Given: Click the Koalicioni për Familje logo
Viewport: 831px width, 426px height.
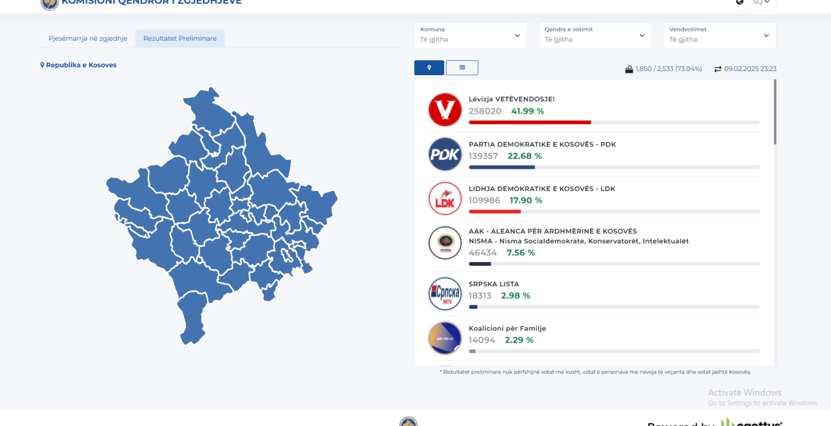Looking at the screenshot, I should point(445,338).
